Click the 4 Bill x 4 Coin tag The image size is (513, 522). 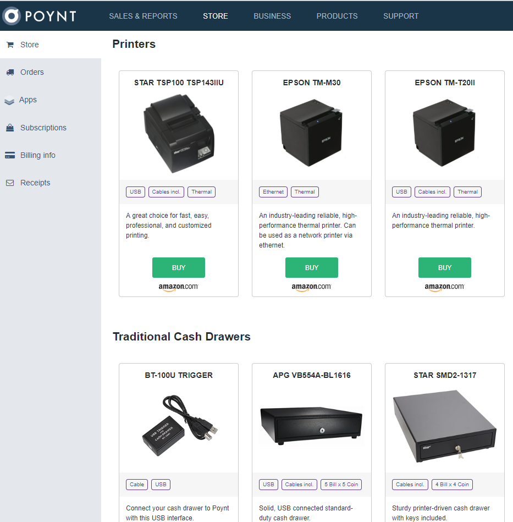click(452, 485)
